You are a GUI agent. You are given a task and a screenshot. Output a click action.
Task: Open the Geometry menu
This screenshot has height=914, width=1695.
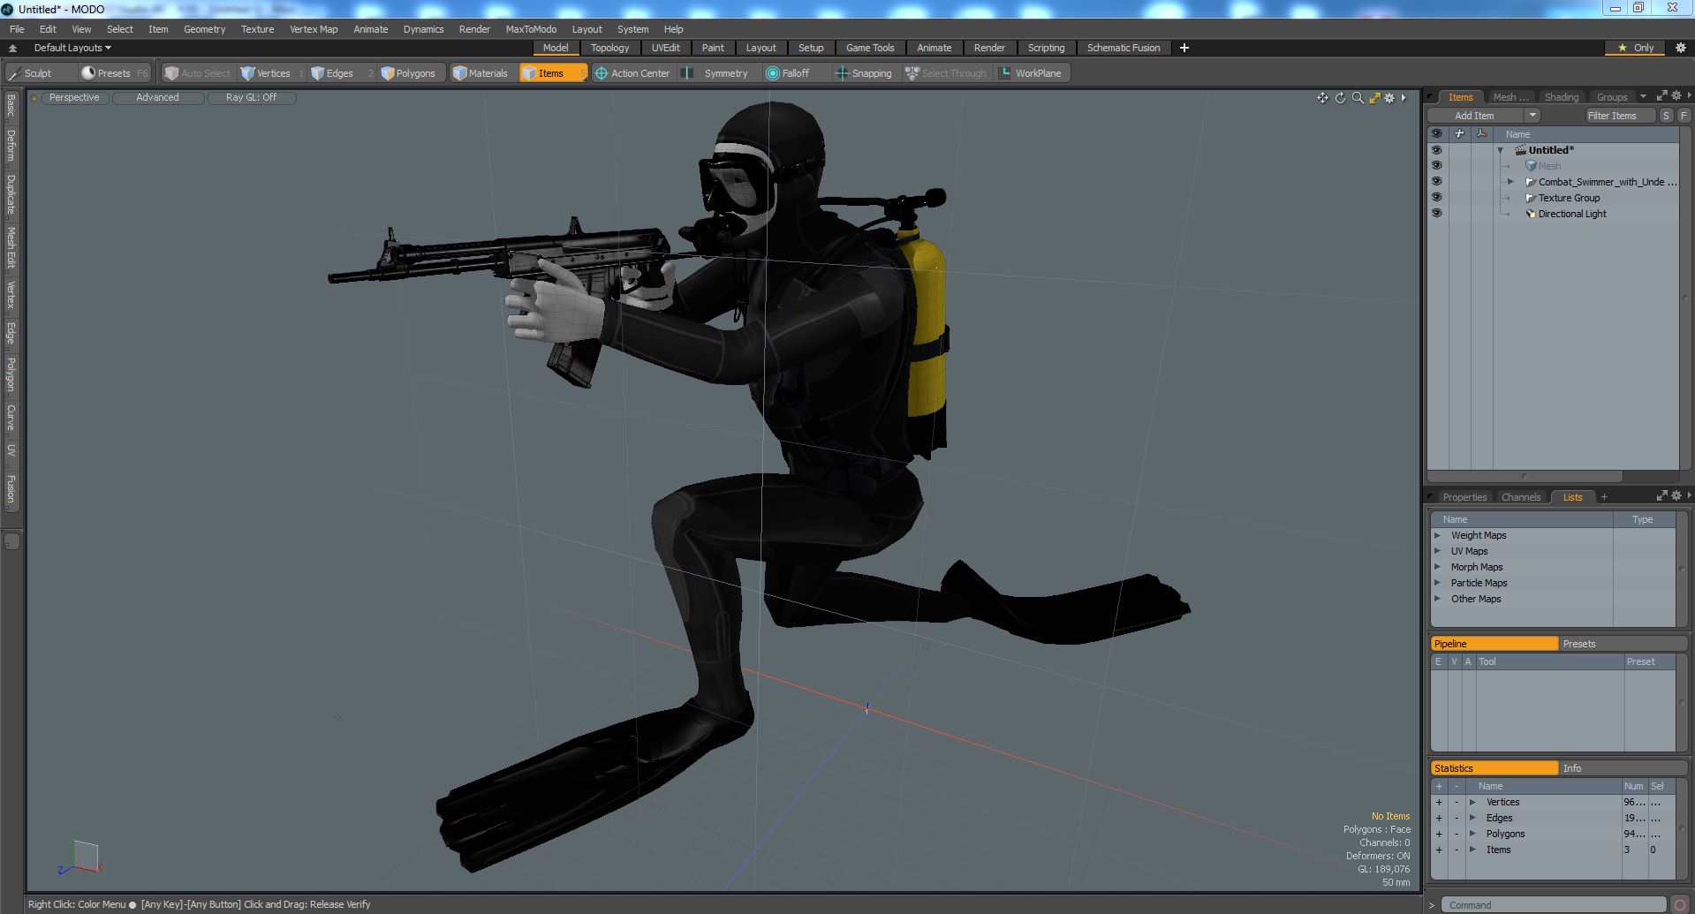(204, 29)
